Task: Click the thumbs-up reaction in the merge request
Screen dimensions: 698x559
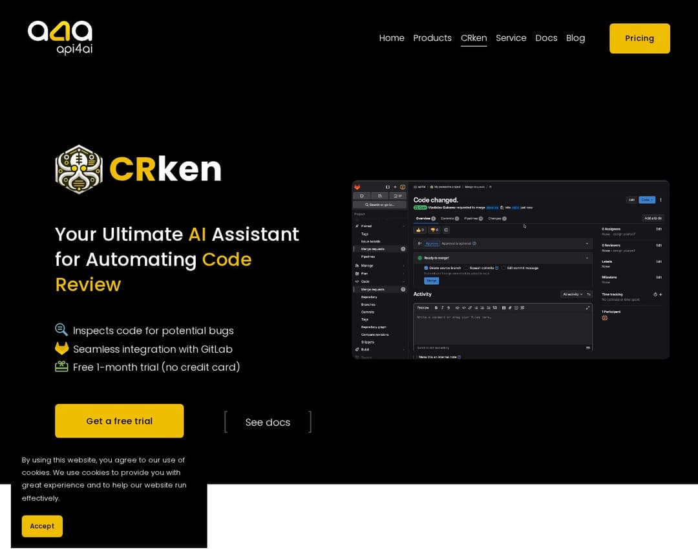Action: pos(420,230)
